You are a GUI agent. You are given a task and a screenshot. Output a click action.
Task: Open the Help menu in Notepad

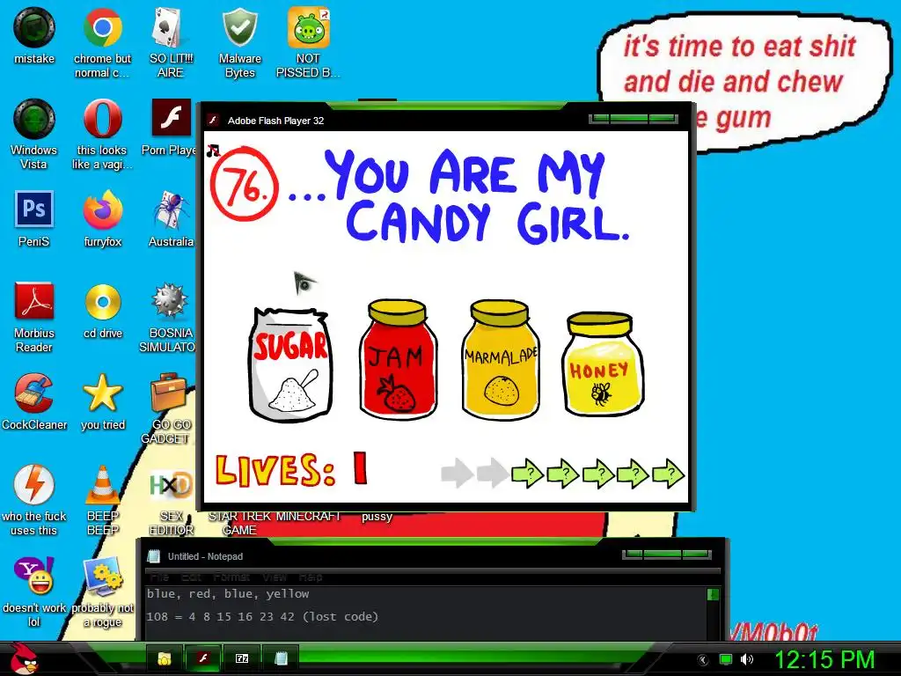coord(311,577)
